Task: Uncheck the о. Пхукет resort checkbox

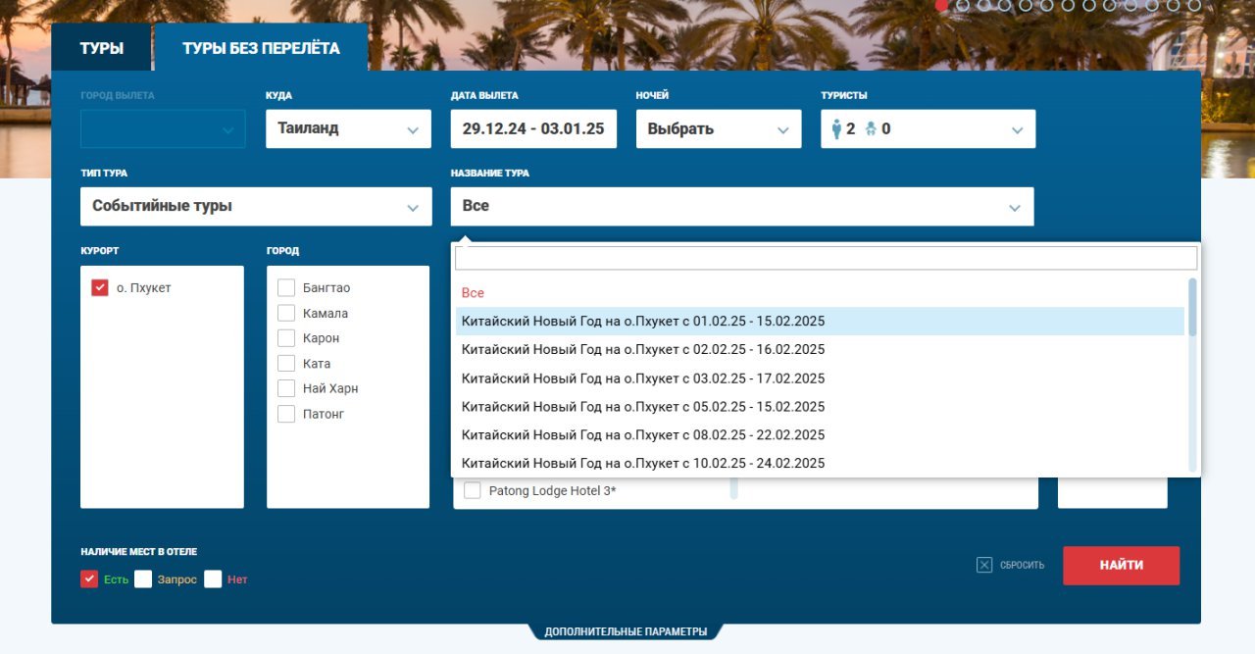Action: [99, 288]
